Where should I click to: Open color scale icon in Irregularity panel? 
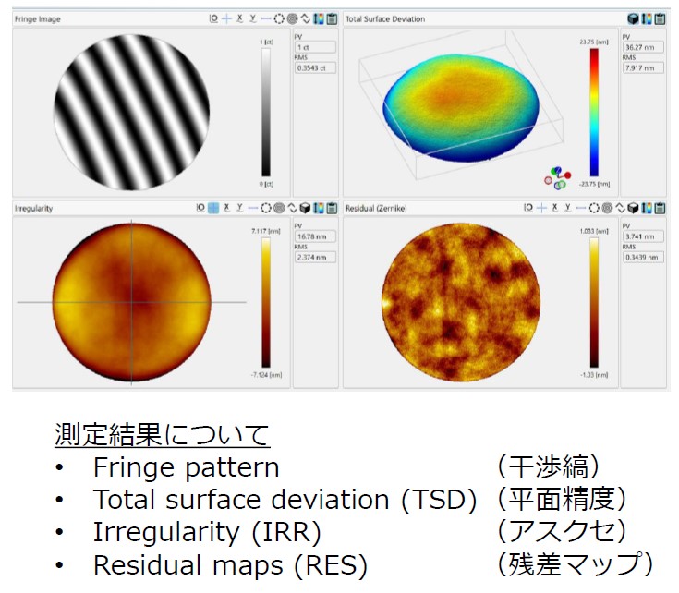click(319, 208)
